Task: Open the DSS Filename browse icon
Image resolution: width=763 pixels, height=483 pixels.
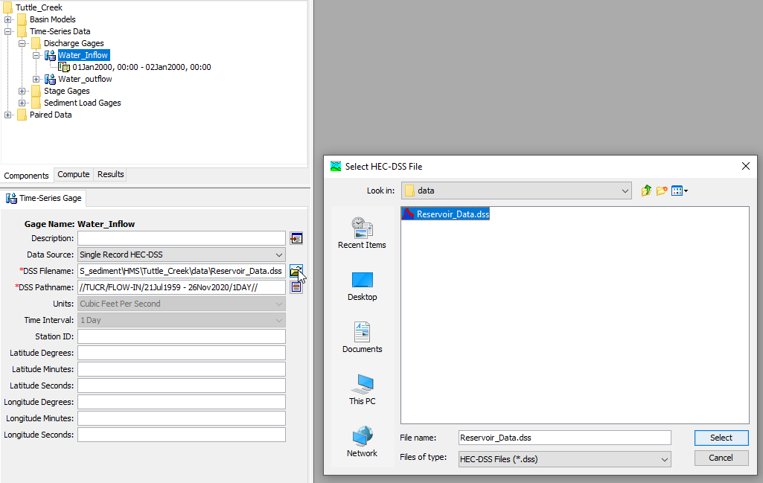Action: pos(296,271)
